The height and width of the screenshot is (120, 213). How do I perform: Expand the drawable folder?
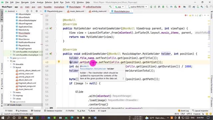point(11,64)
